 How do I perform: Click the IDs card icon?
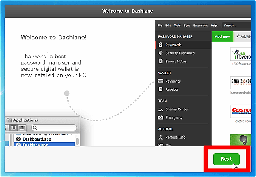[x=160, y=145]
